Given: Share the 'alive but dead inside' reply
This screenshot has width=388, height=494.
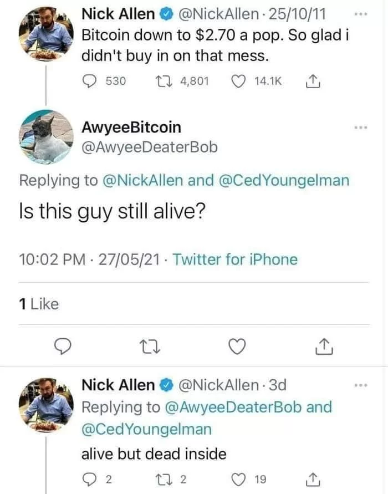Looking at the screenshot, I should tap(313, 479).
